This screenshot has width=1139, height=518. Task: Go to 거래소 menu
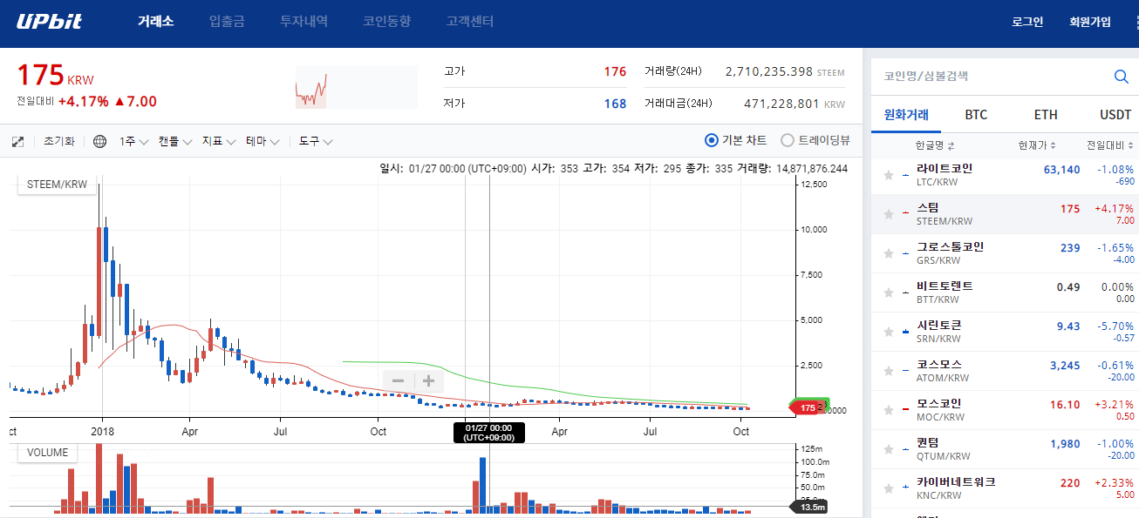click(x=155, y=22)
